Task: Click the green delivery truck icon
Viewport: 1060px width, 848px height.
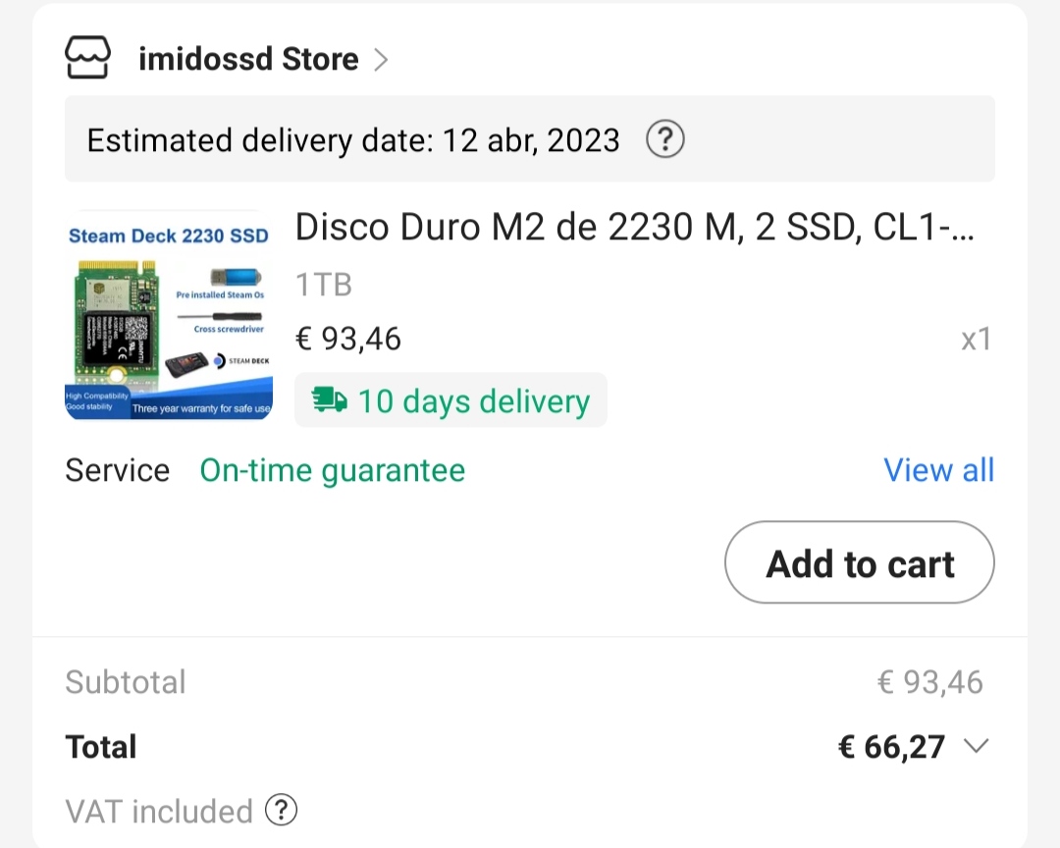Action: tap(330, 400)
